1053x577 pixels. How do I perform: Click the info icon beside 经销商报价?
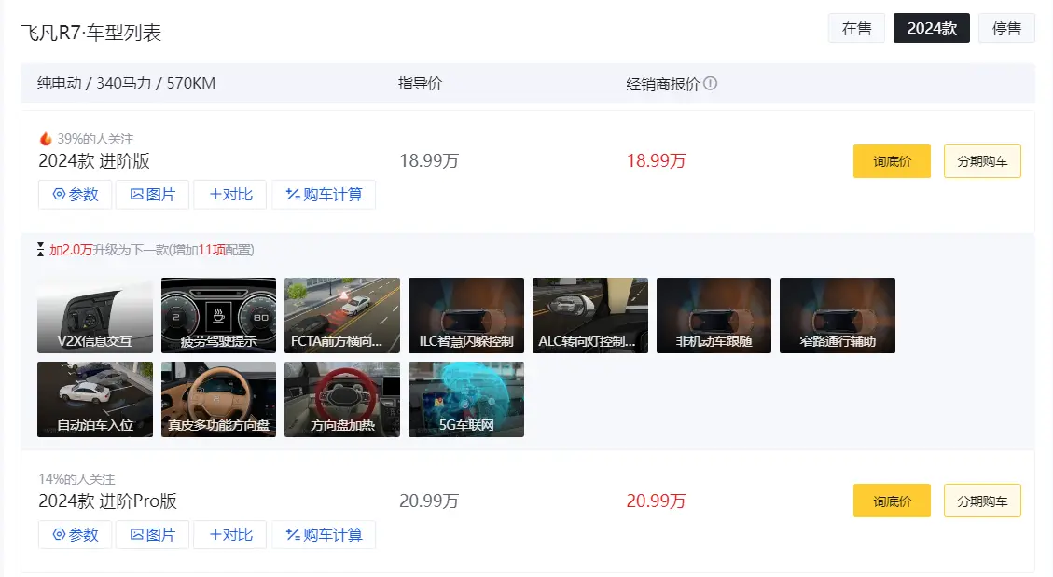711,84
